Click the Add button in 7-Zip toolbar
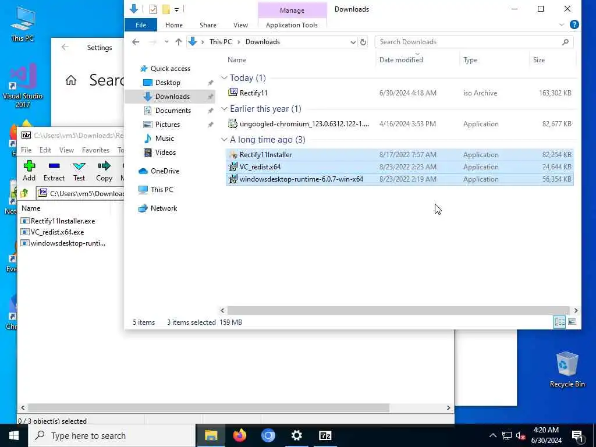The width and height of the screenshot is (596, 447). [29, 171]
